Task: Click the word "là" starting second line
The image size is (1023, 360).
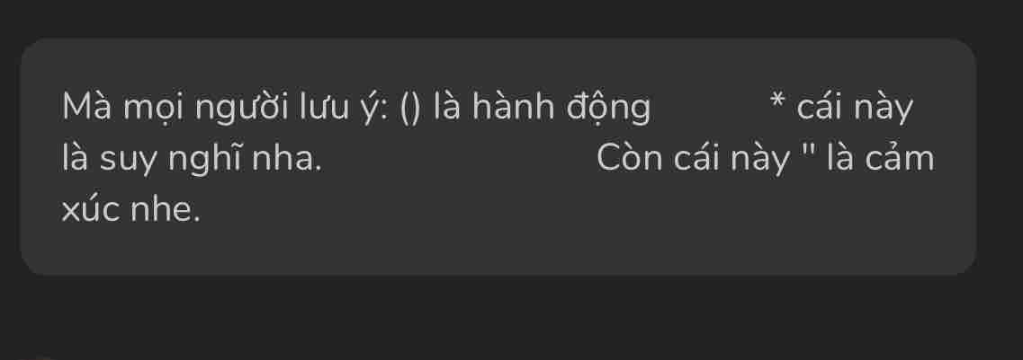Action: [77, 160]
